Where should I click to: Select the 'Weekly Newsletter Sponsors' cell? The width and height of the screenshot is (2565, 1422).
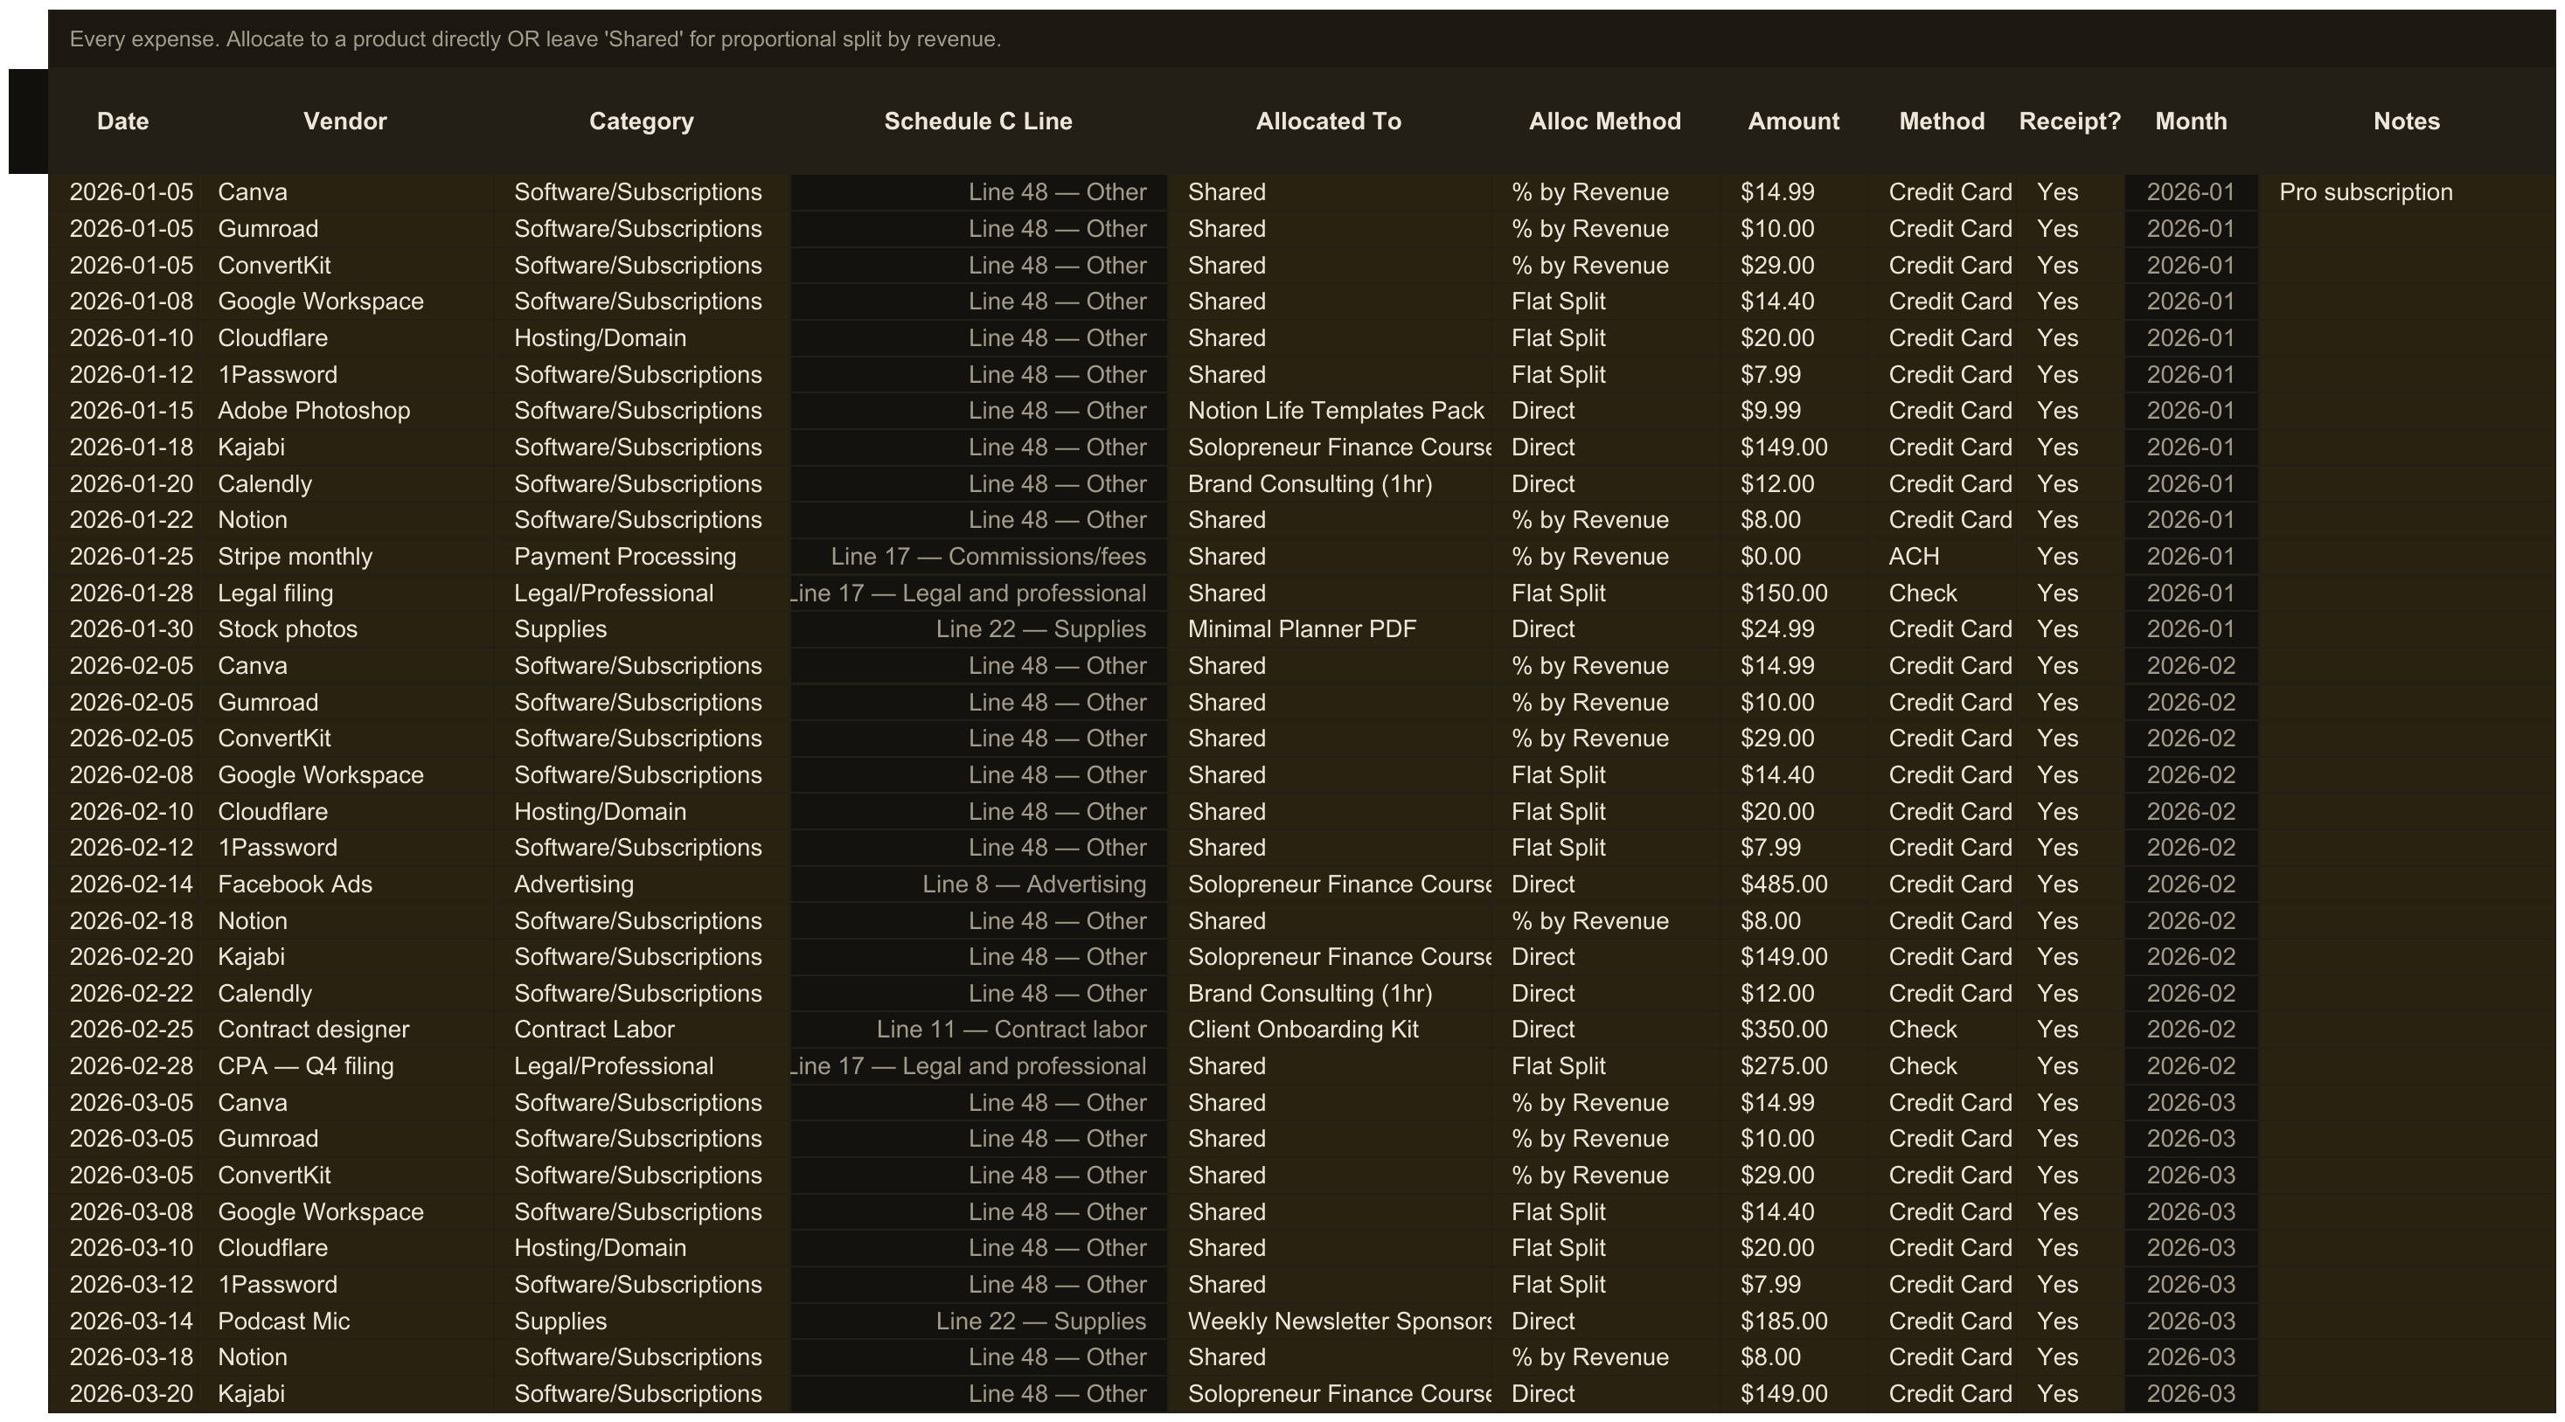pos(1328,1321)
